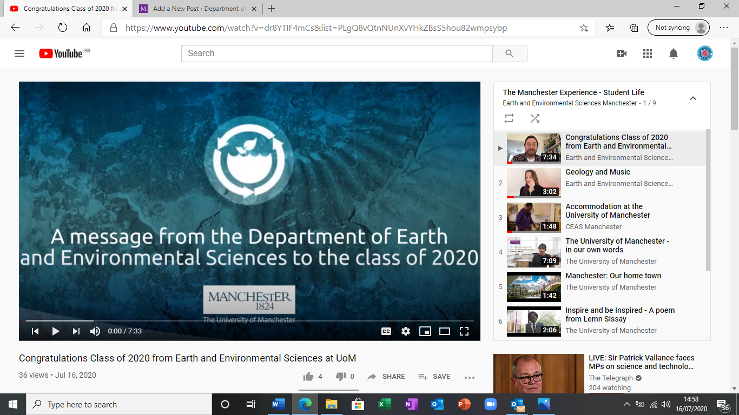This screenshot has width=739, height=415.
Task: Focus the YouTube search box
Action: (x=337, y=53)
